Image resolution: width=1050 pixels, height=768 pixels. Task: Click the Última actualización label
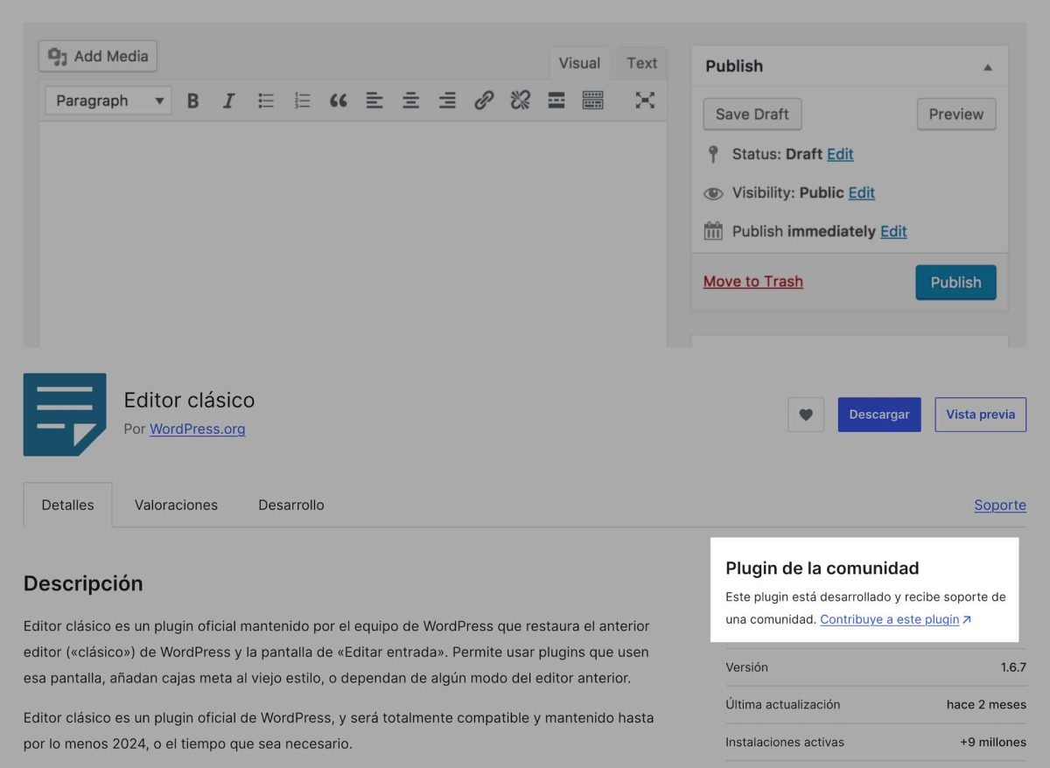click(782, 704)
